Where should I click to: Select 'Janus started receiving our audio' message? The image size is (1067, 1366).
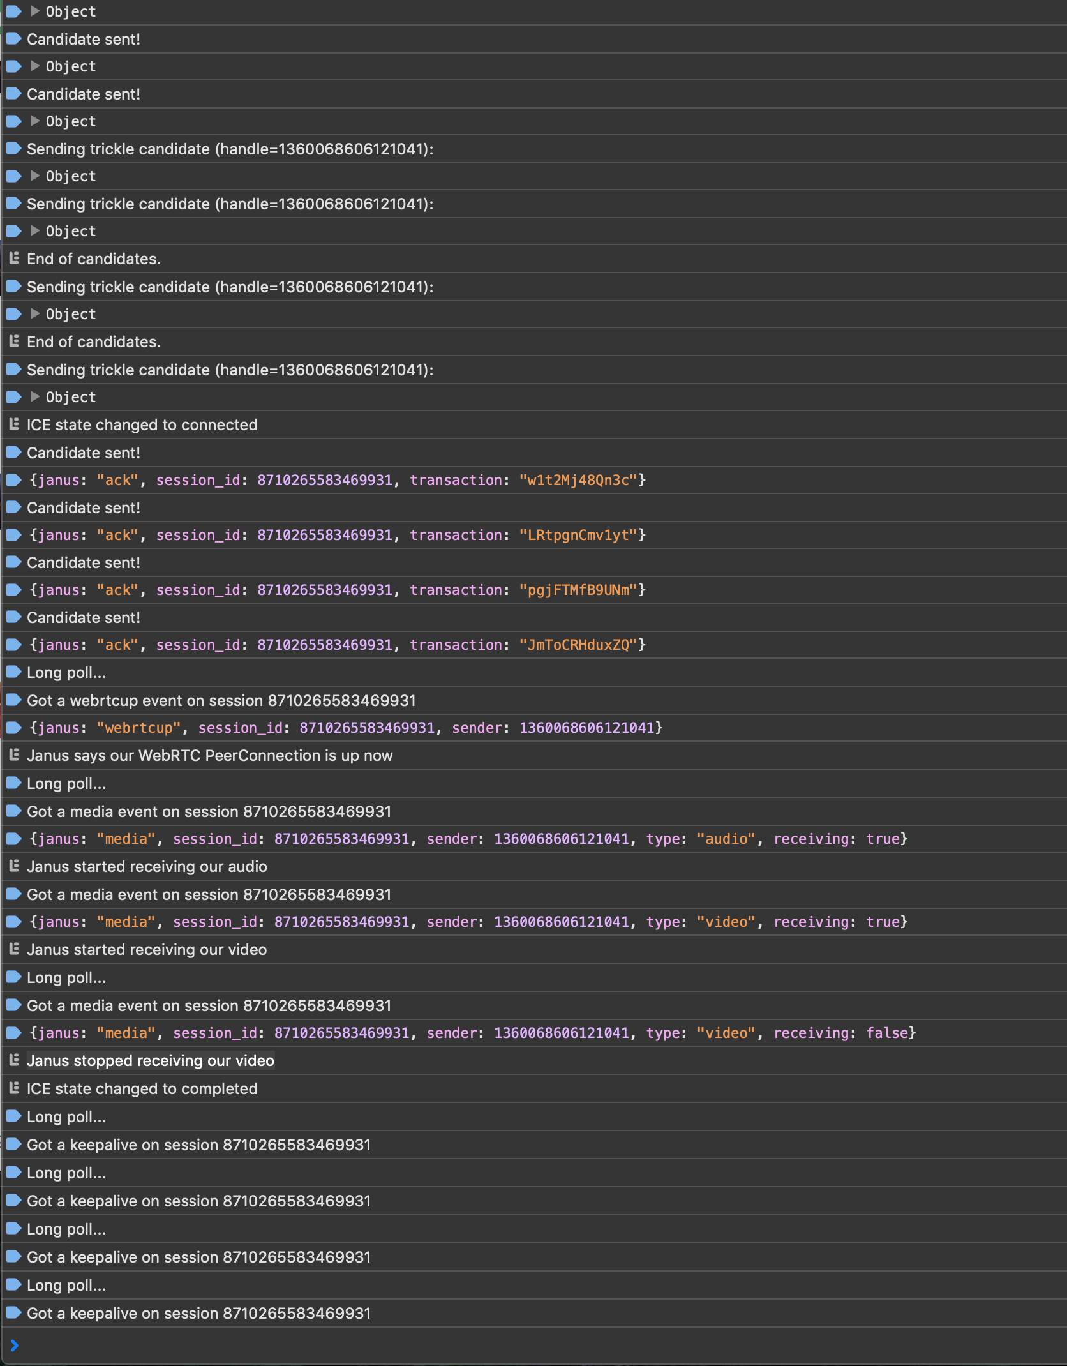tap(147, 867)
